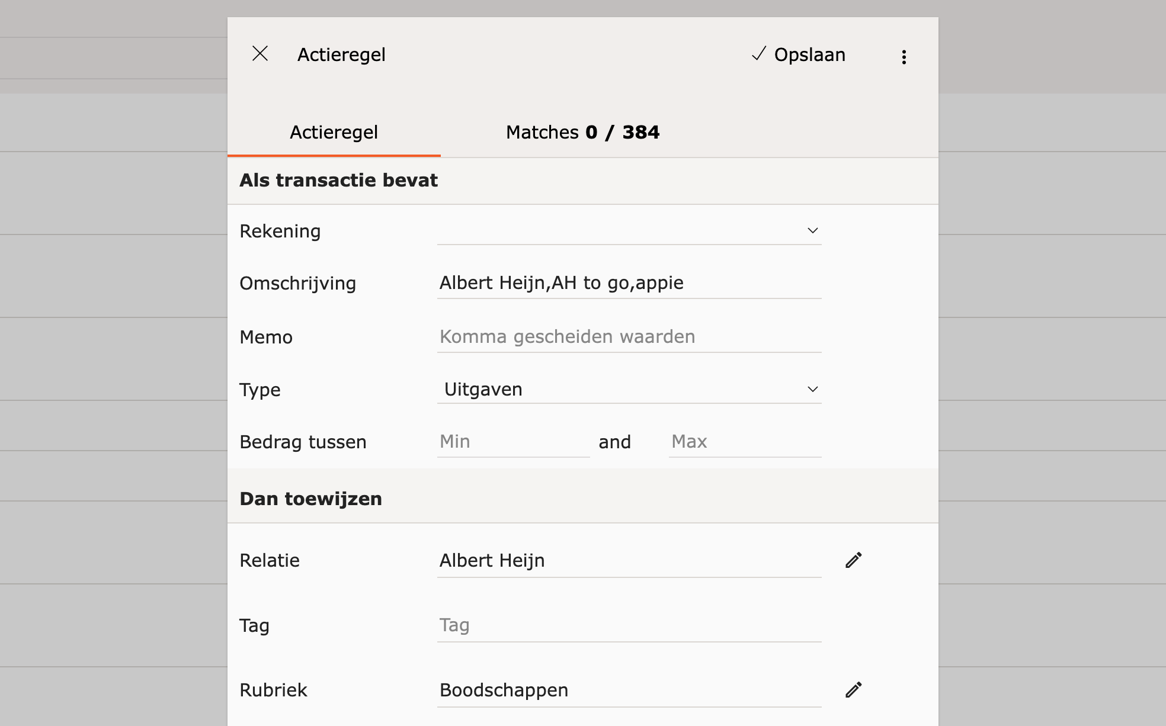Screen dimensions: 1166x726
Task: Click the Omschrijving field with Albert Heijn text
Action: click(x=628, y=283)
